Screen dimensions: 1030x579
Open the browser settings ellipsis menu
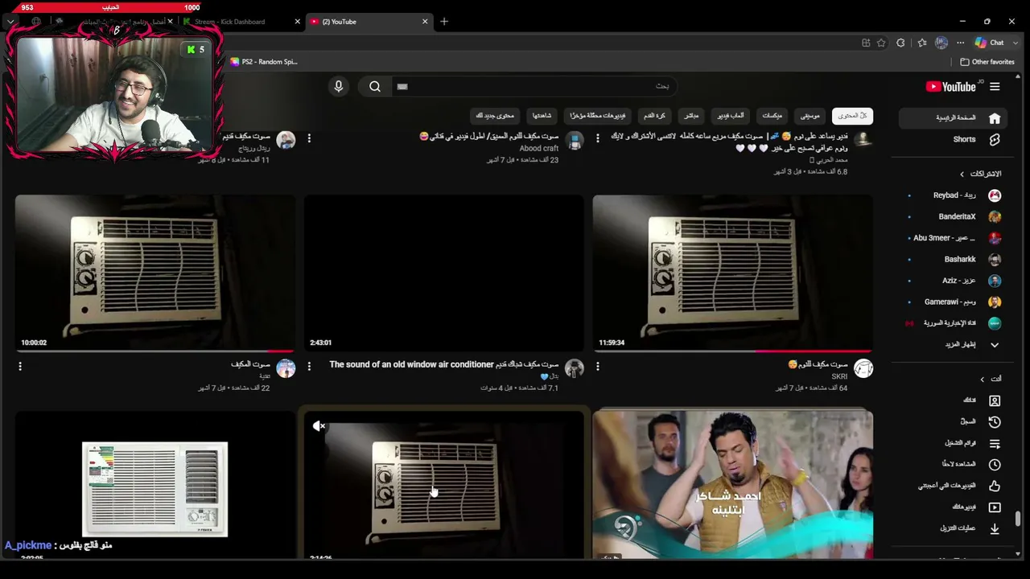[960, 43]
